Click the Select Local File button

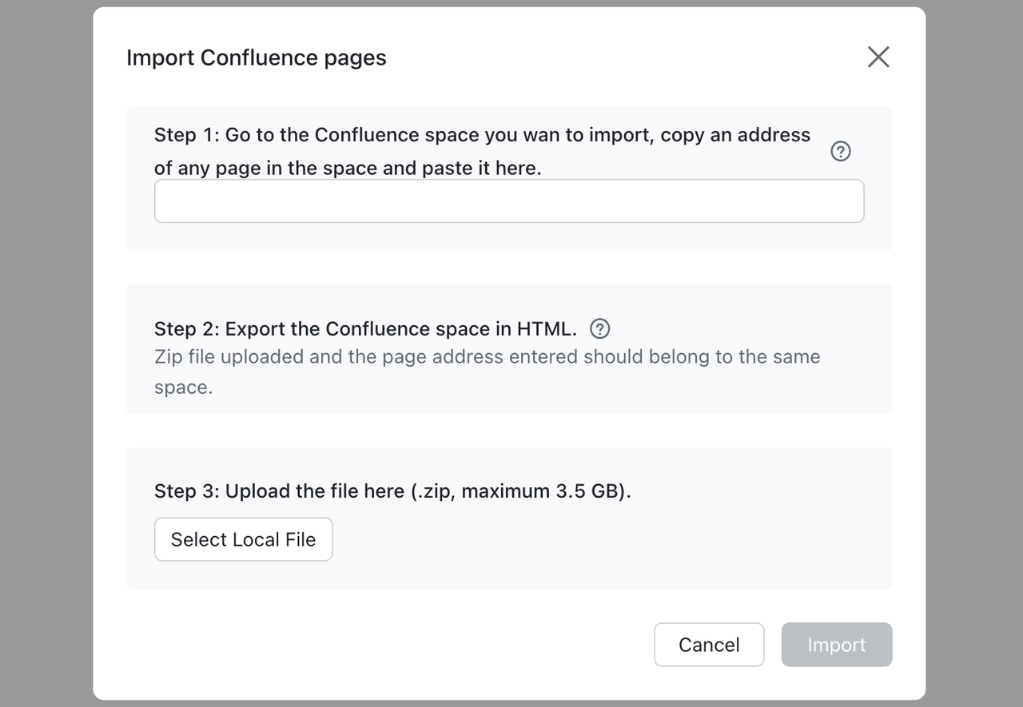(x=243, y=539)
